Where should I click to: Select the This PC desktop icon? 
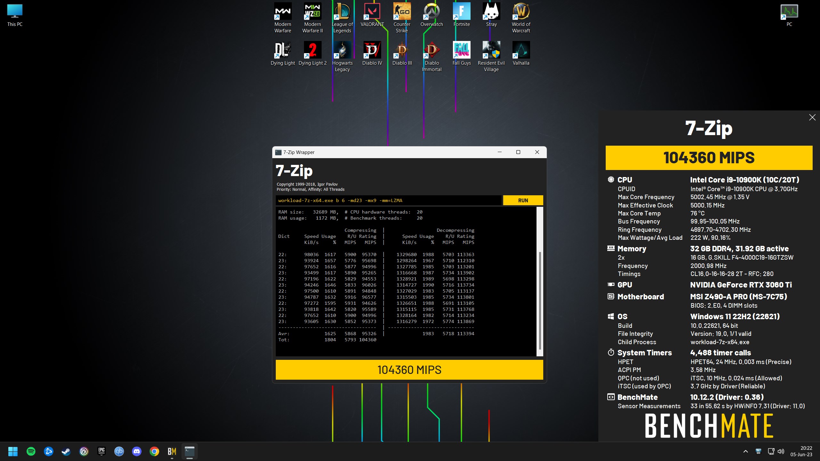[15, 15]
